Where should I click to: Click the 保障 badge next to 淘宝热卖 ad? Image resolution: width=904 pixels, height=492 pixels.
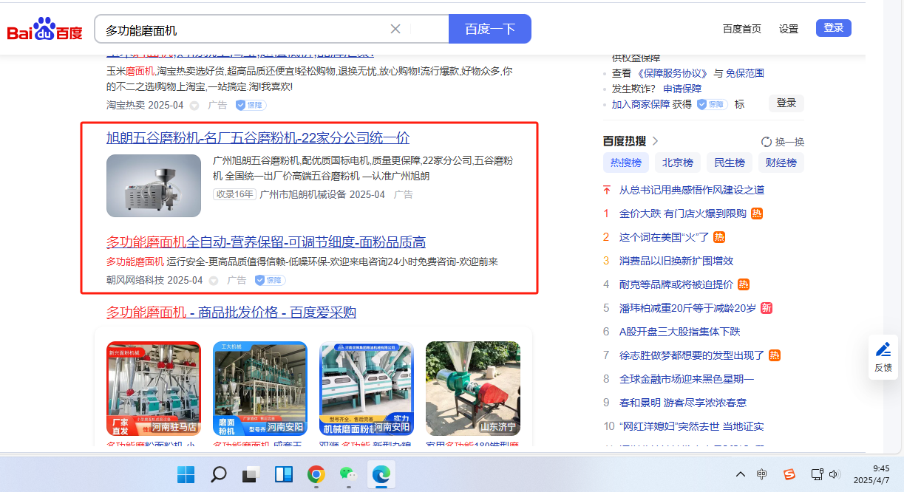tap(251, 106)
